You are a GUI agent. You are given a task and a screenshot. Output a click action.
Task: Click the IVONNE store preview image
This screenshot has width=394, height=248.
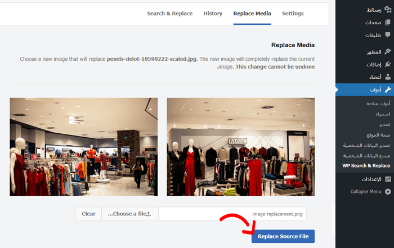pyautogui.click(x=240, y=147)
